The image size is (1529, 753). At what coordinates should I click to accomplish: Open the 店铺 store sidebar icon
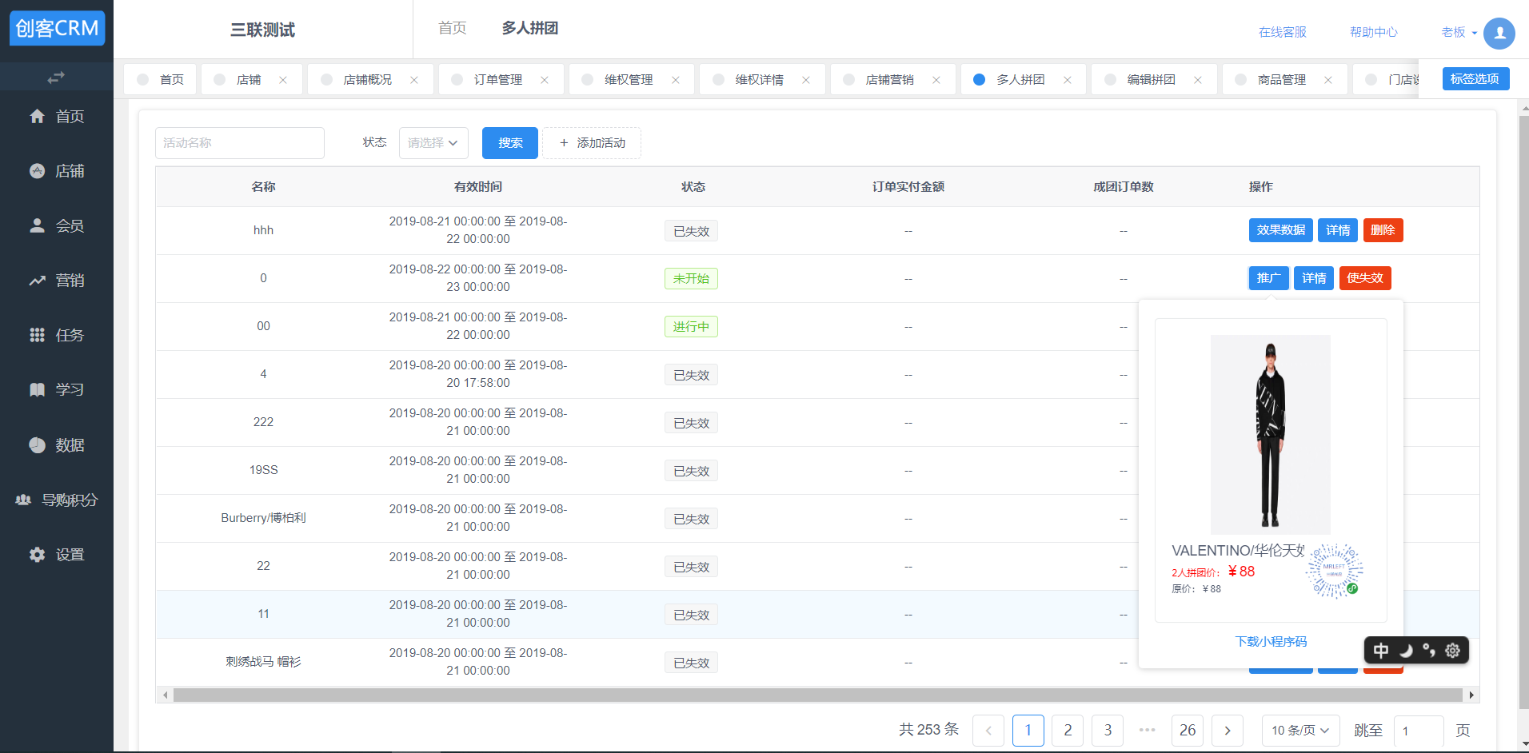click(x=37, y=171)
